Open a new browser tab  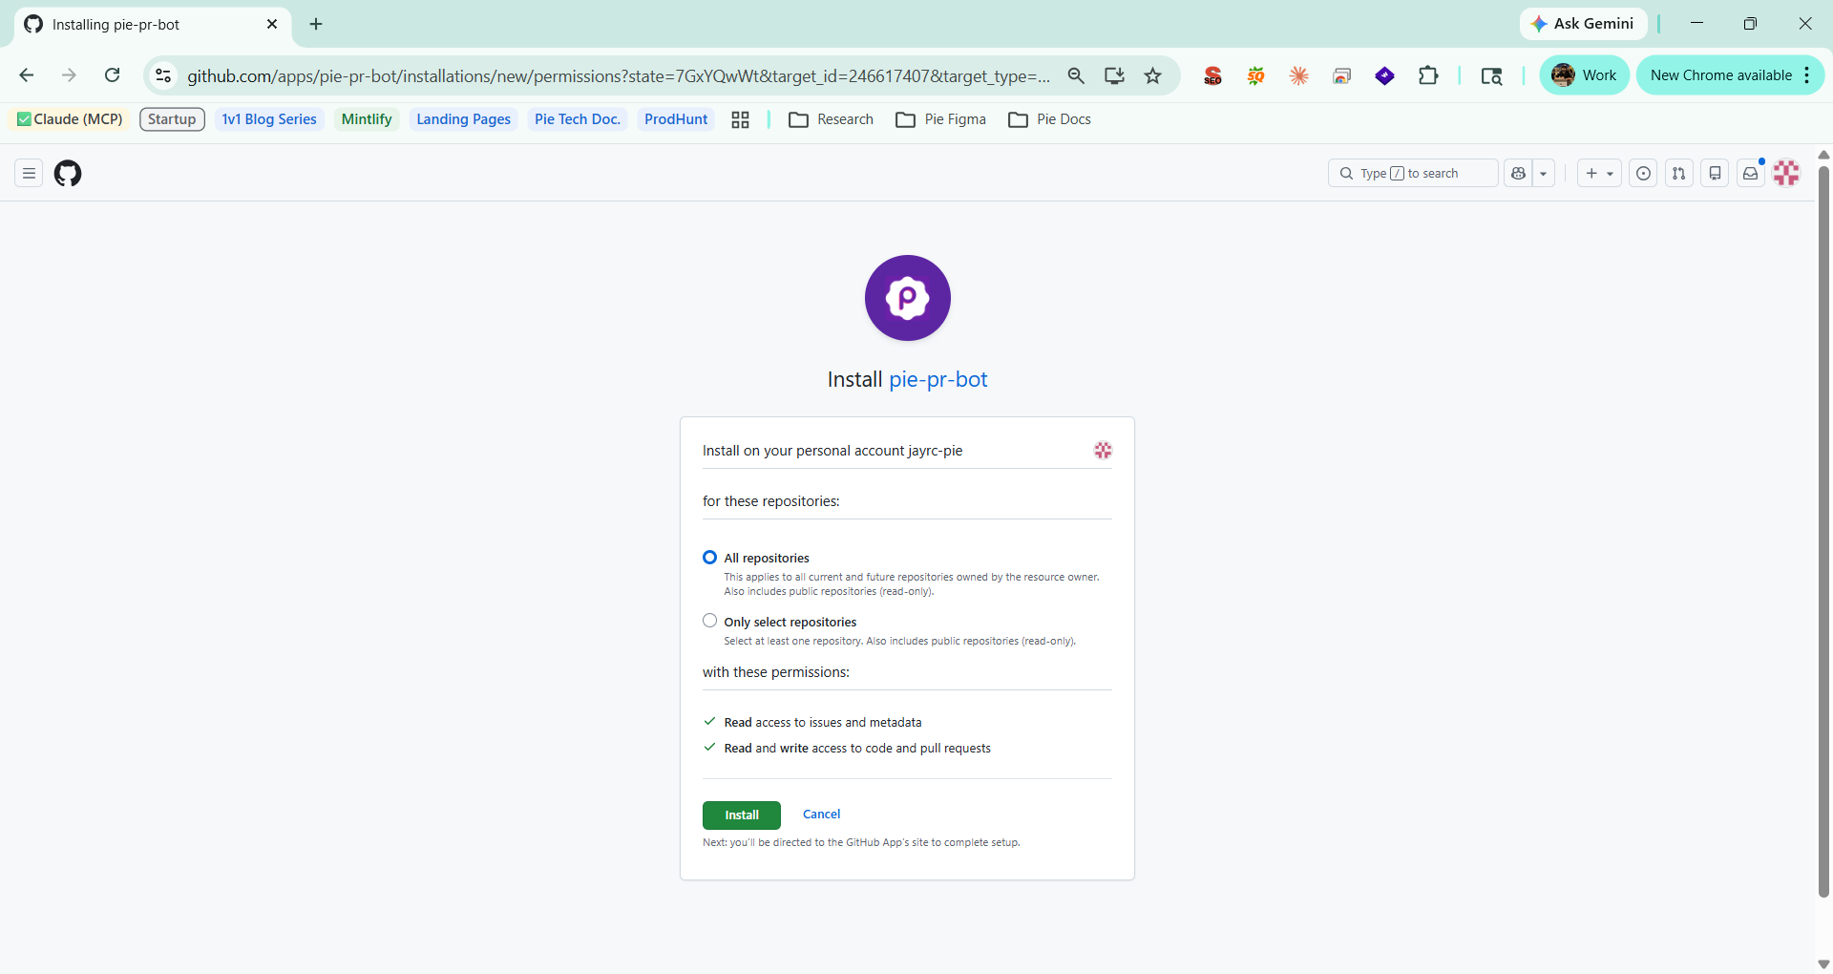(316, 24)
